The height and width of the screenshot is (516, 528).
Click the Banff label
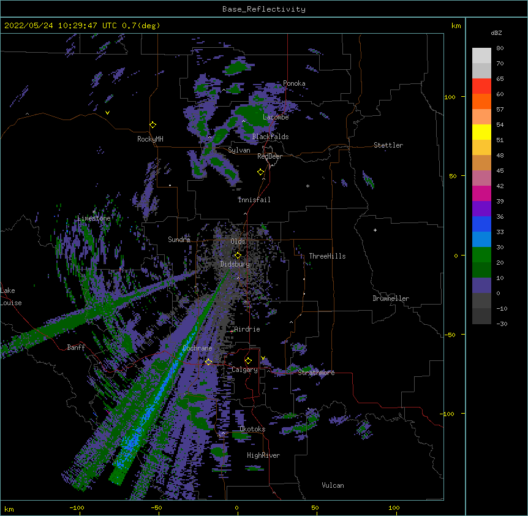[76, 347]
